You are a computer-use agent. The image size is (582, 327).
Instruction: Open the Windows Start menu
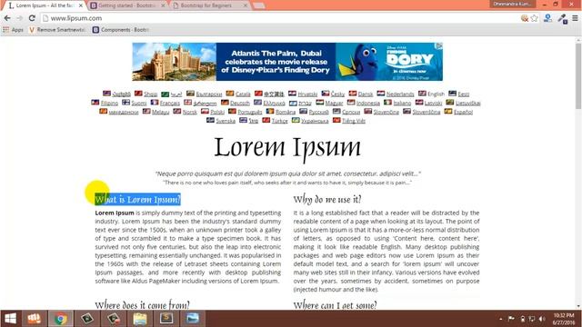coord(10,319)
